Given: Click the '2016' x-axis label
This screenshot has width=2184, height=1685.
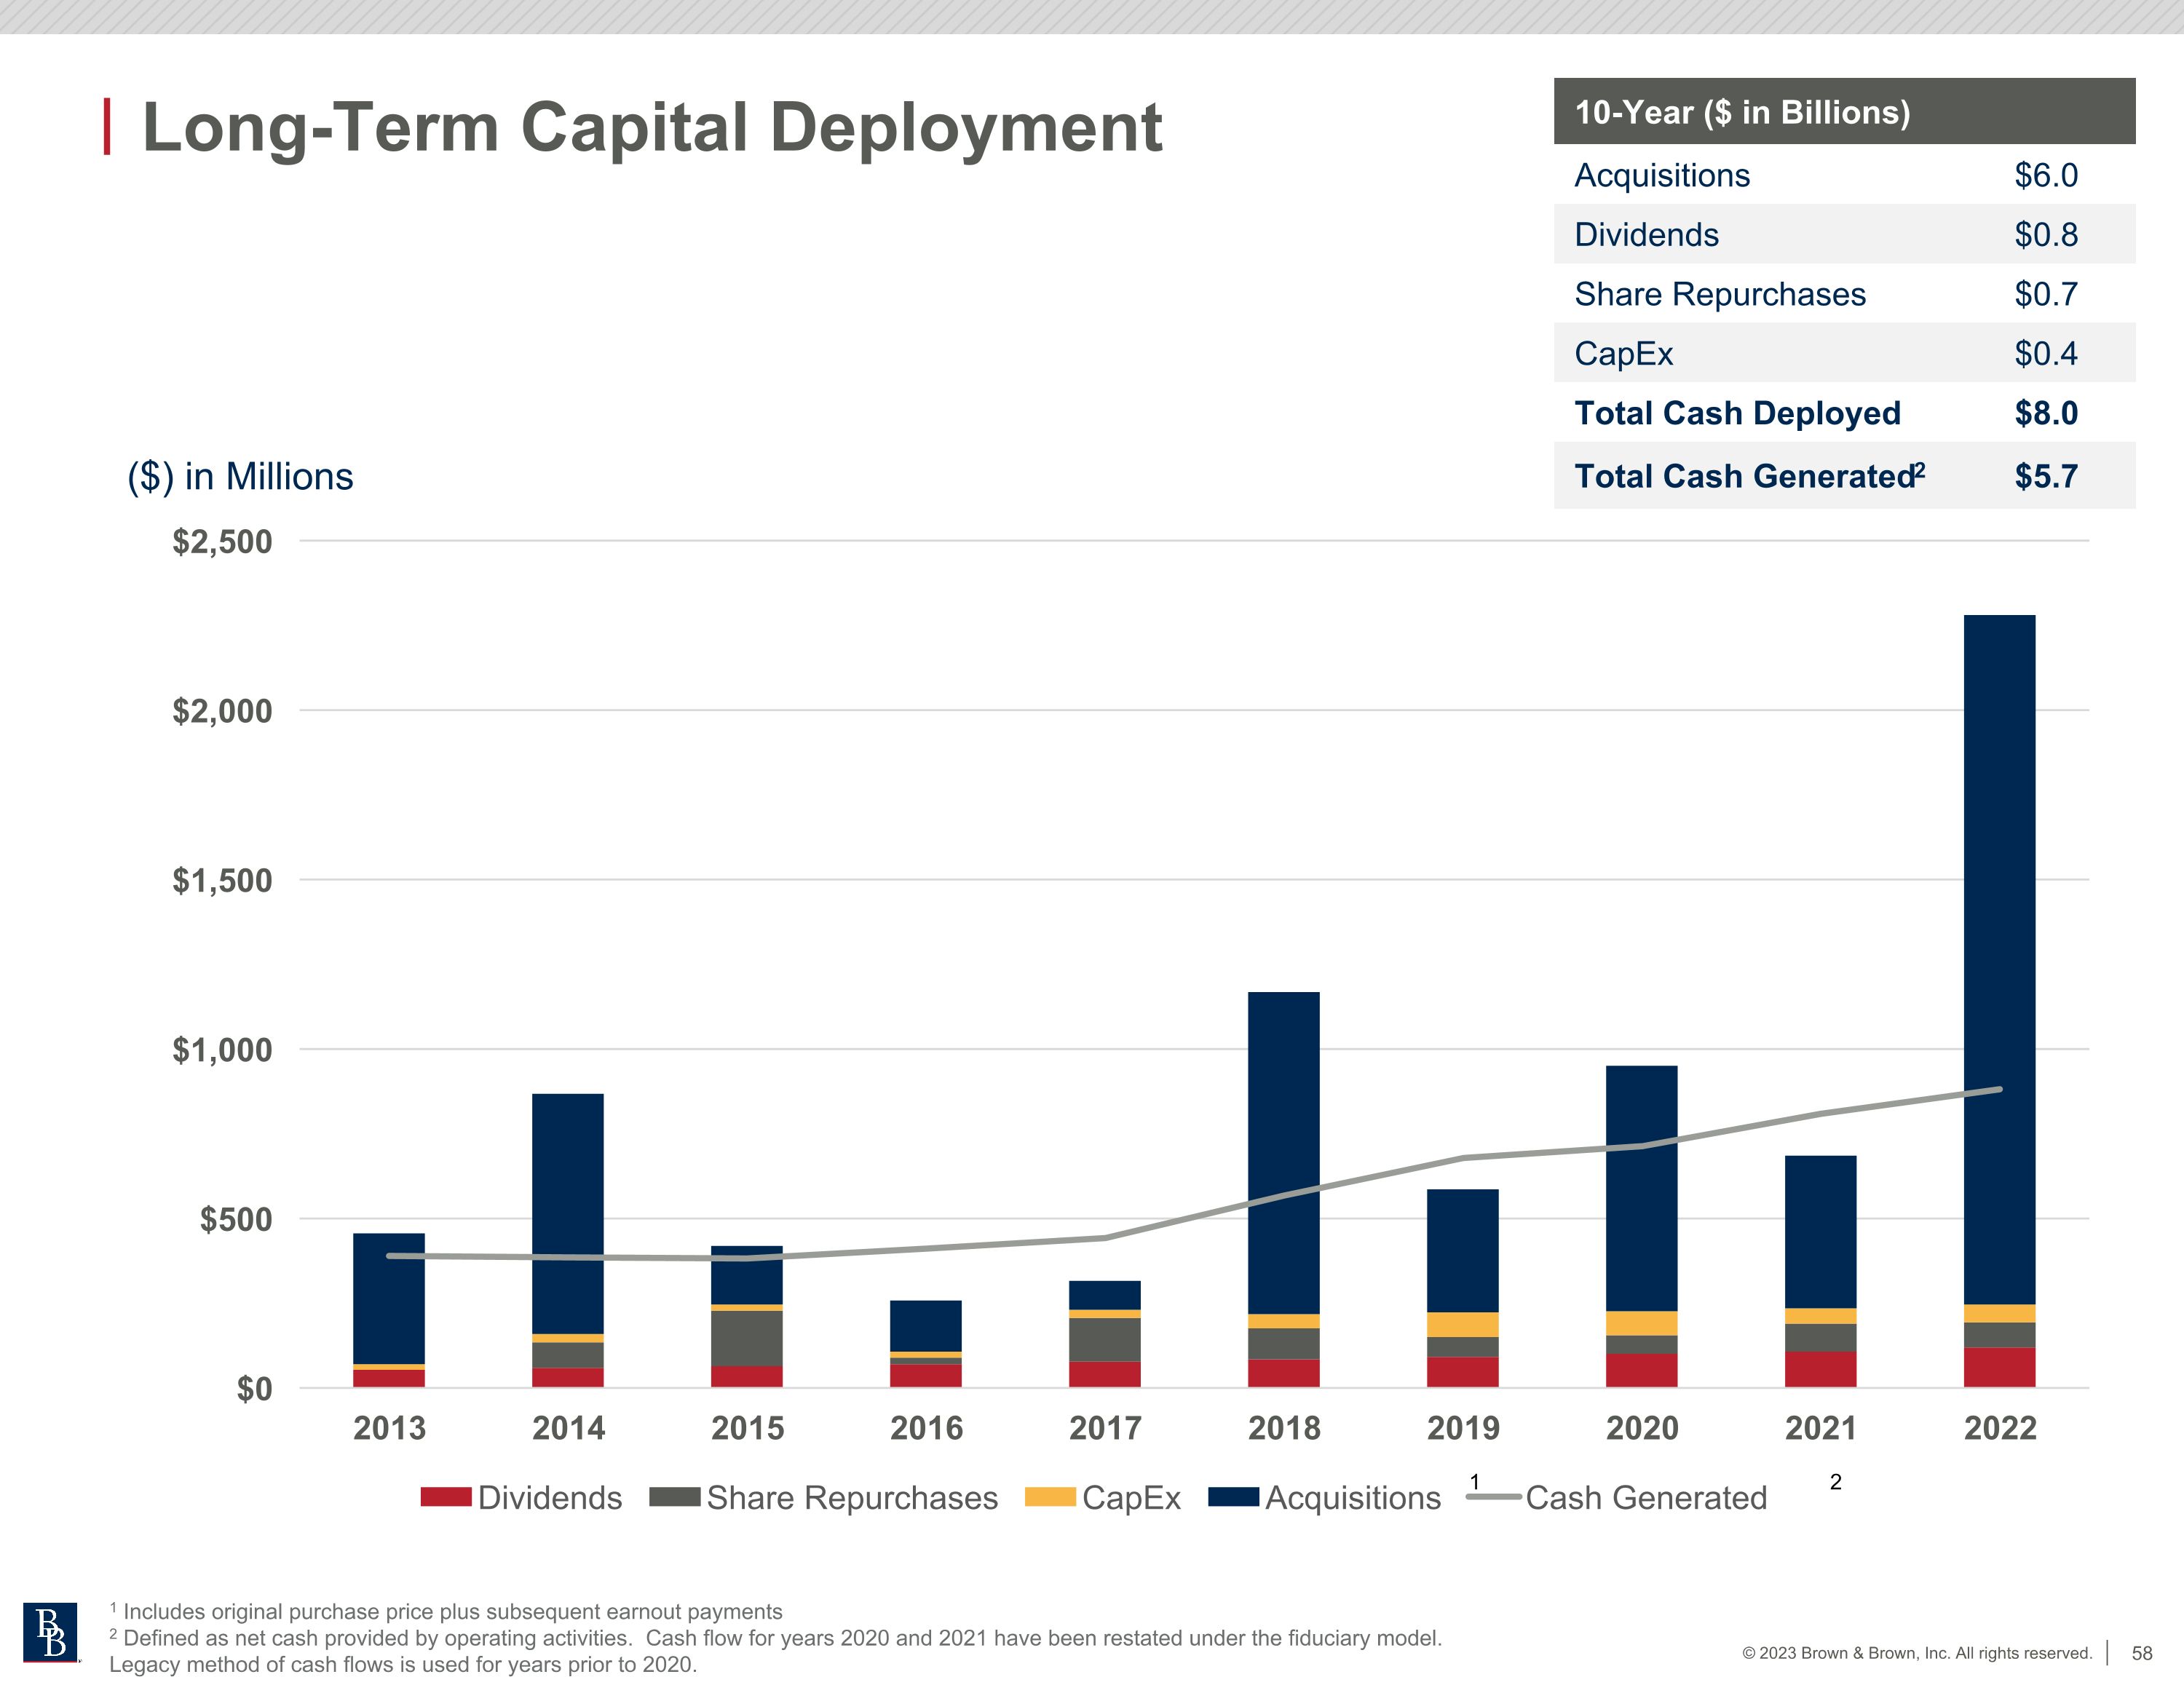Looking at the screenshot, I should [x=926, y=1428].
